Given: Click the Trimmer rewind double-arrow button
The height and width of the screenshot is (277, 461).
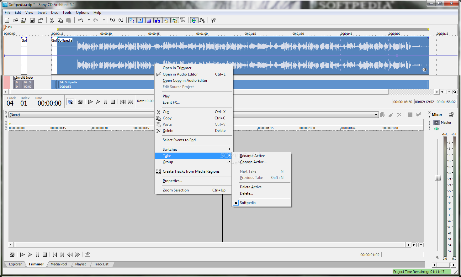Looking at the screenshot, I should pyautogui.click(x=70, y=255).
